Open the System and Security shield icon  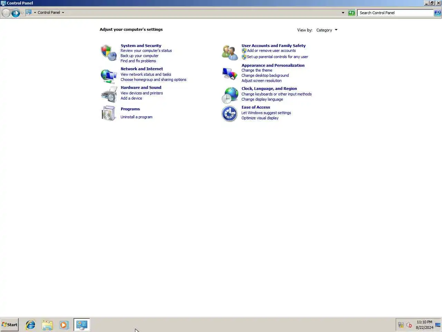click(x=109, y=53)
